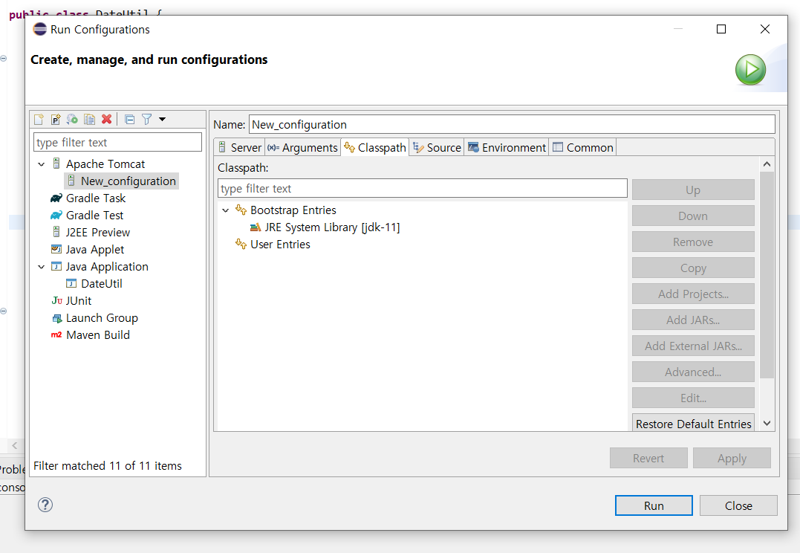Click the Restore Default Entries button
Image resolution: width=800 pixels, height=553 pixels.
pyautogui.click(x=693, y=424)
